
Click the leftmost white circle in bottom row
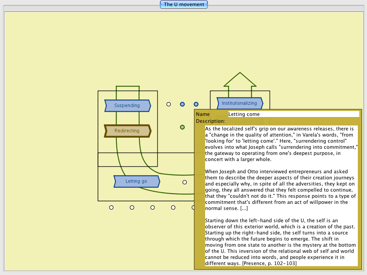(112, 208)
